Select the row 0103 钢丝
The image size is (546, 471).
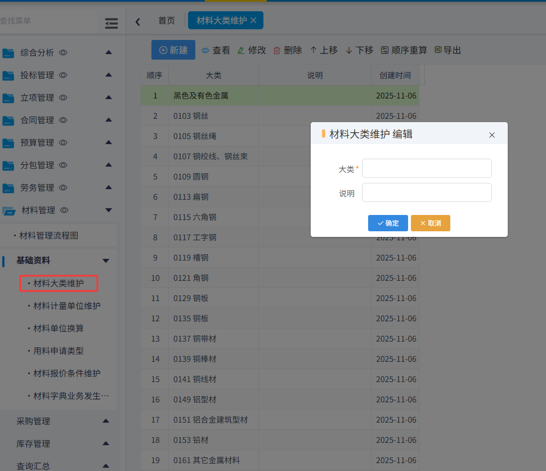click(280, 116)
